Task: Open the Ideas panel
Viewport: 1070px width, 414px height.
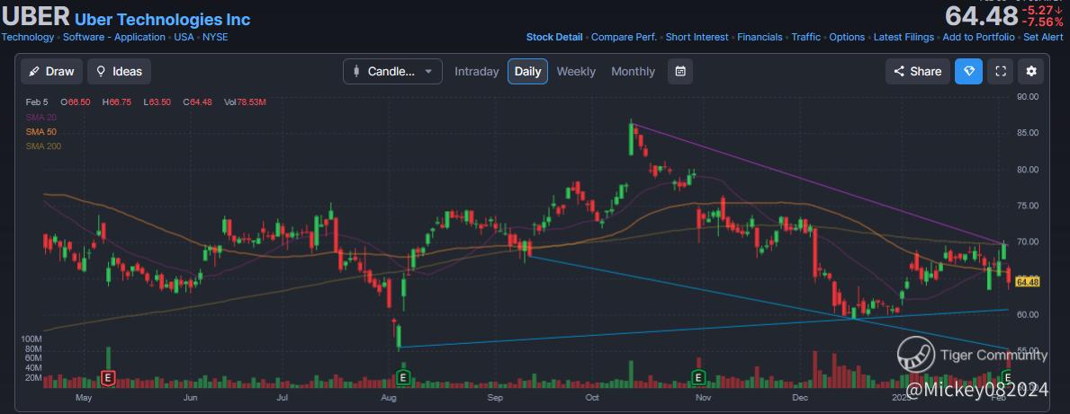Action: click(120, 72)
